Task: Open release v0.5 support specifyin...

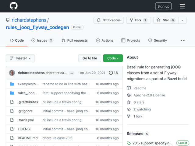Action: point(152,143)
